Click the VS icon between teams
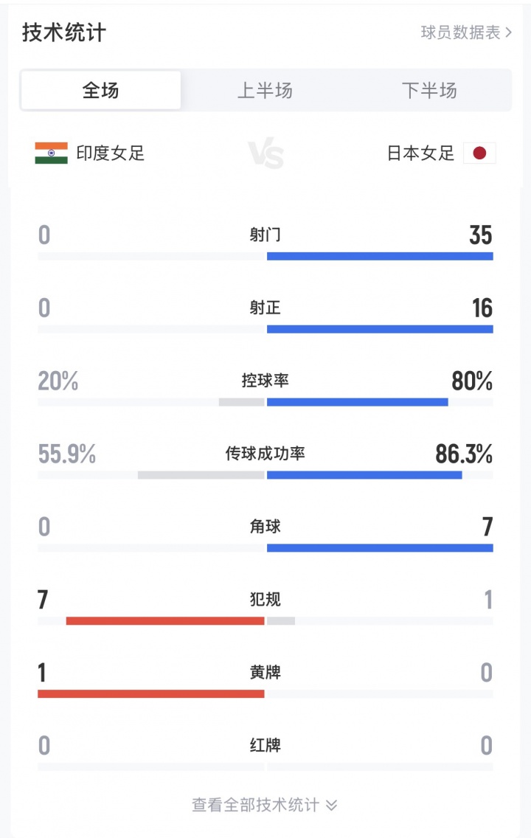Image resolution: width=531 pixels, height=838 pixels. coord(265,155)
